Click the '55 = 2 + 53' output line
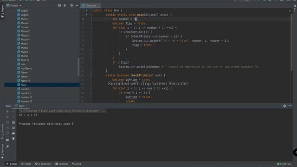Viewport: 297px width, 167px height. (28, 115)
